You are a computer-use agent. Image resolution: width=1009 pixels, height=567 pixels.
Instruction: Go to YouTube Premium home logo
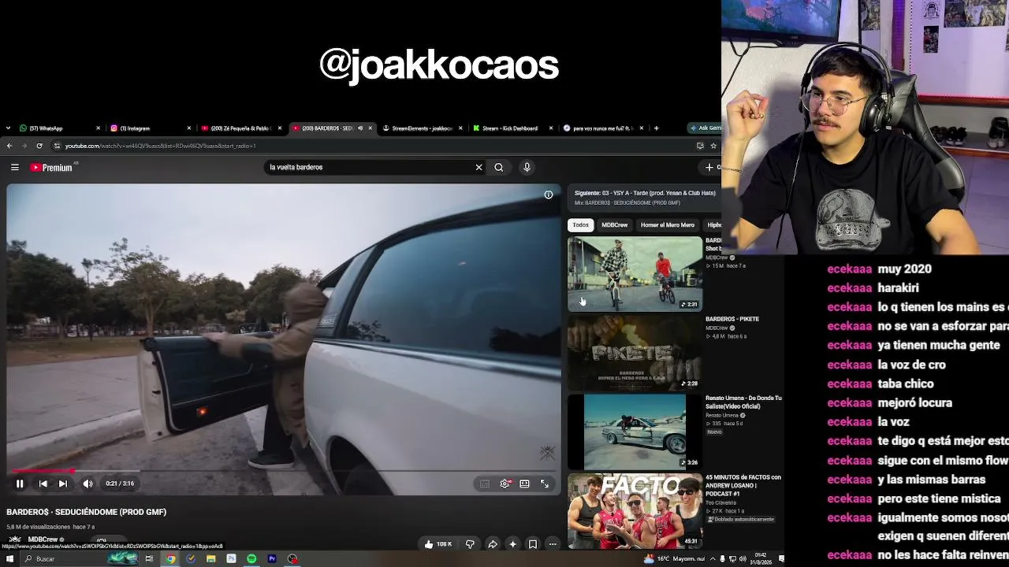point(51,167)
